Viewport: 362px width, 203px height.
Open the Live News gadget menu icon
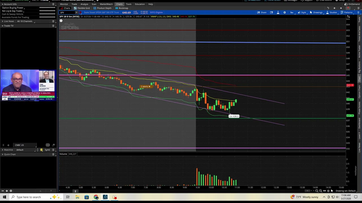click(x=53, y=21)
